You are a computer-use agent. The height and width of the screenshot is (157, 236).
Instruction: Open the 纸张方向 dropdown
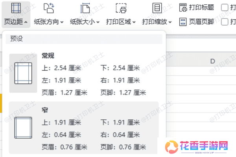(x=49, y=22)
